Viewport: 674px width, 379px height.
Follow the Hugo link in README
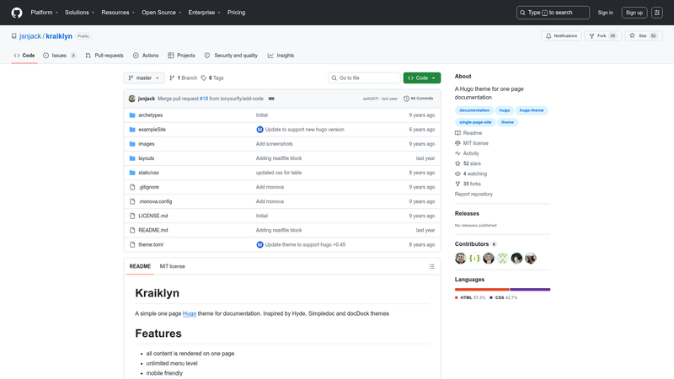190,313
